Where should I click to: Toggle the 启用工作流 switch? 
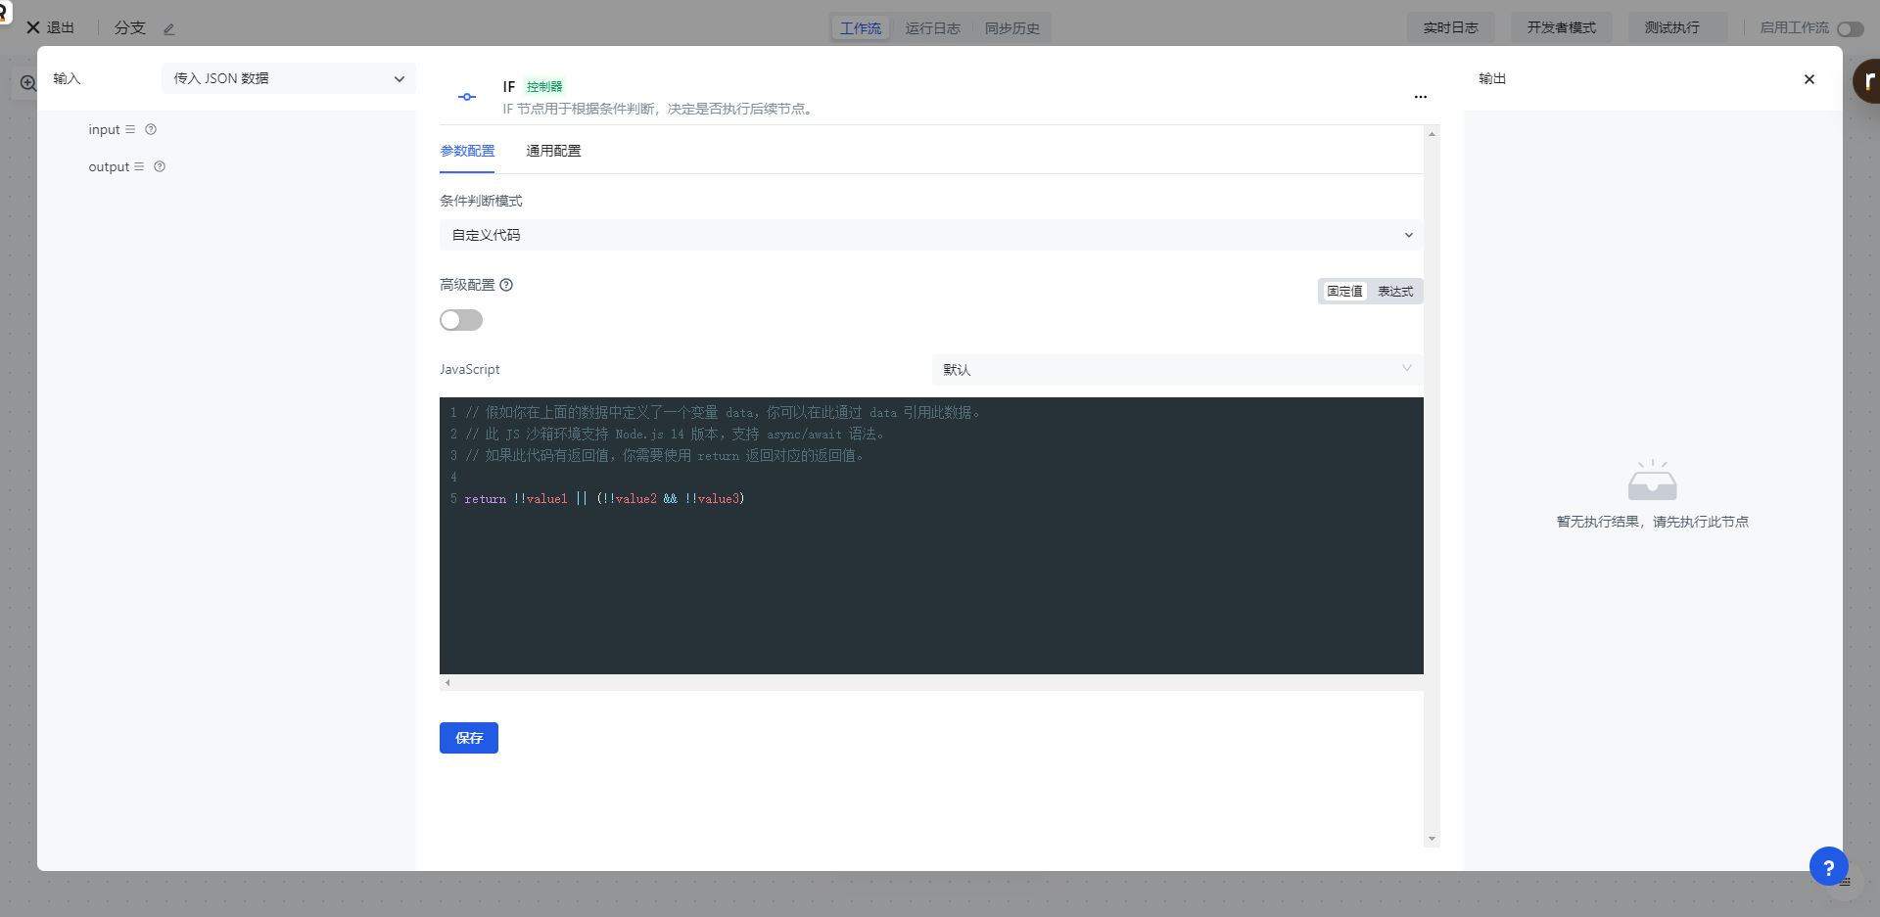click(x=1850, y=28)
